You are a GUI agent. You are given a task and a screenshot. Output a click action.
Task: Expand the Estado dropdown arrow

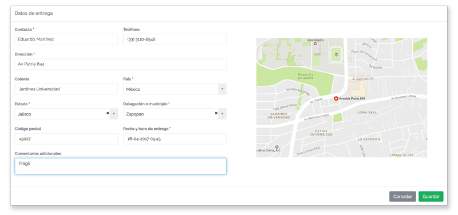click(114, 114)
